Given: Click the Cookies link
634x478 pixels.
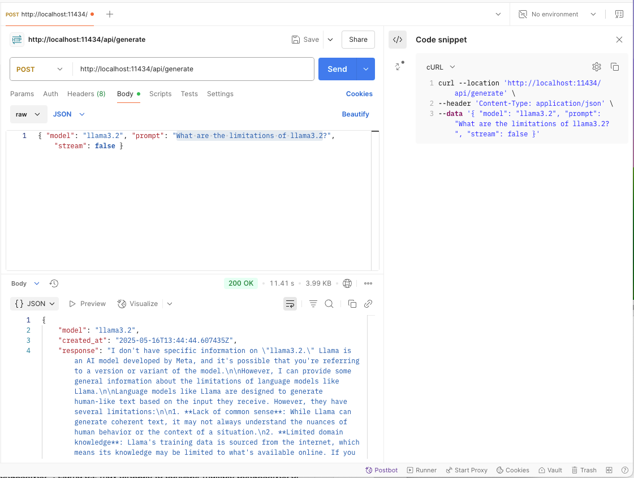Looking at the screenshot, I should point(359,94).
